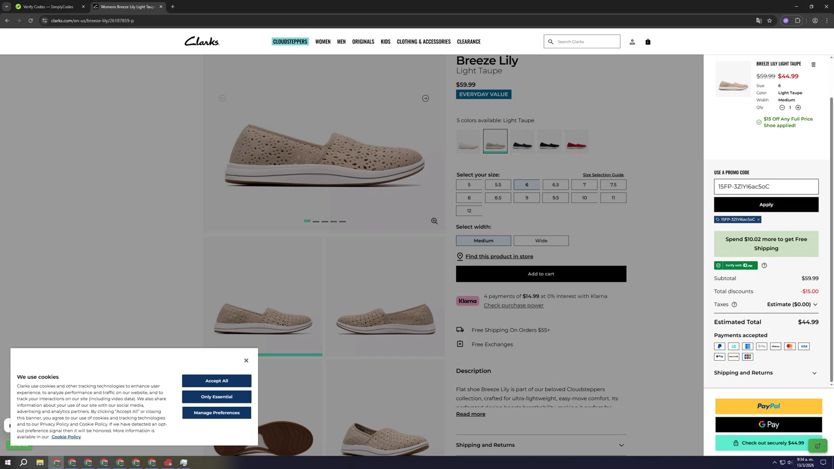Expand product page Shipping and Returns section
Viewport: 834px width, 469px height.
point(541,445)
